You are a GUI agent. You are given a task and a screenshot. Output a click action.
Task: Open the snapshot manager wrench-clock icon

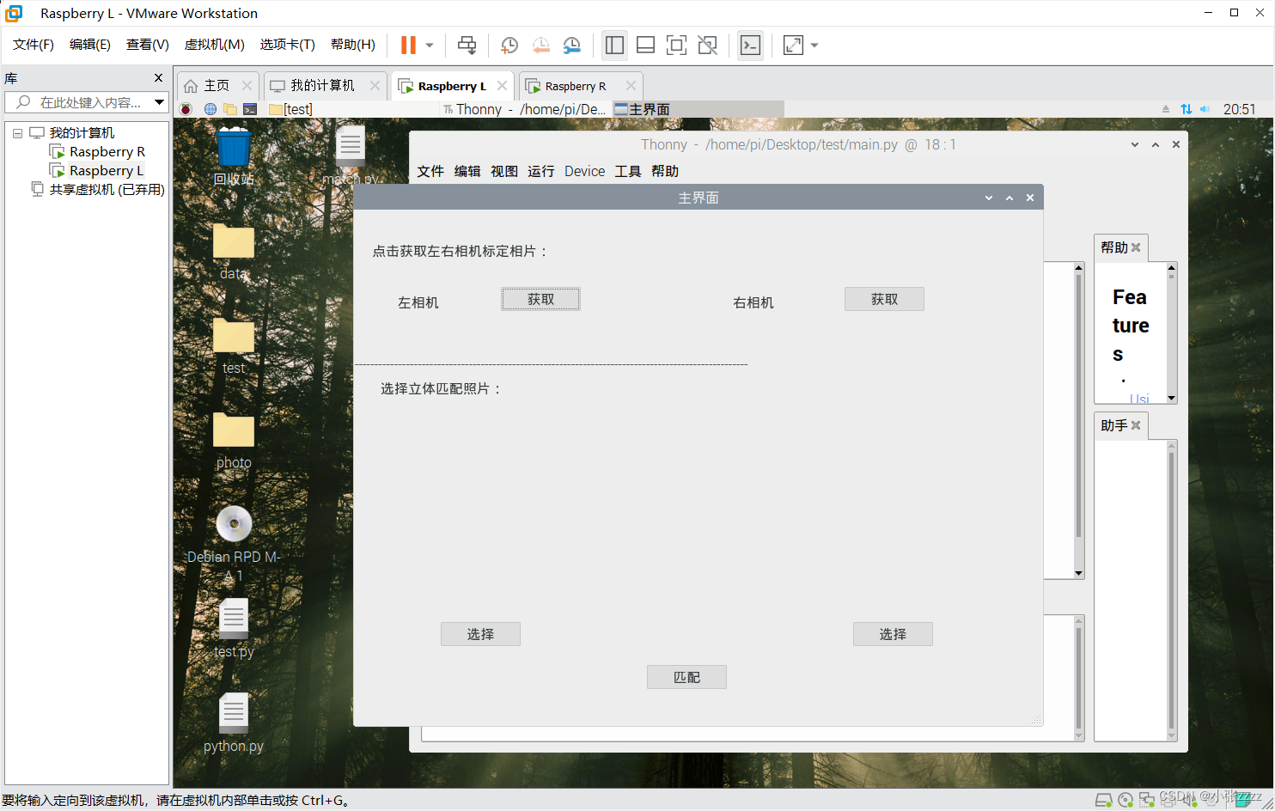click(x=571, y=46)
